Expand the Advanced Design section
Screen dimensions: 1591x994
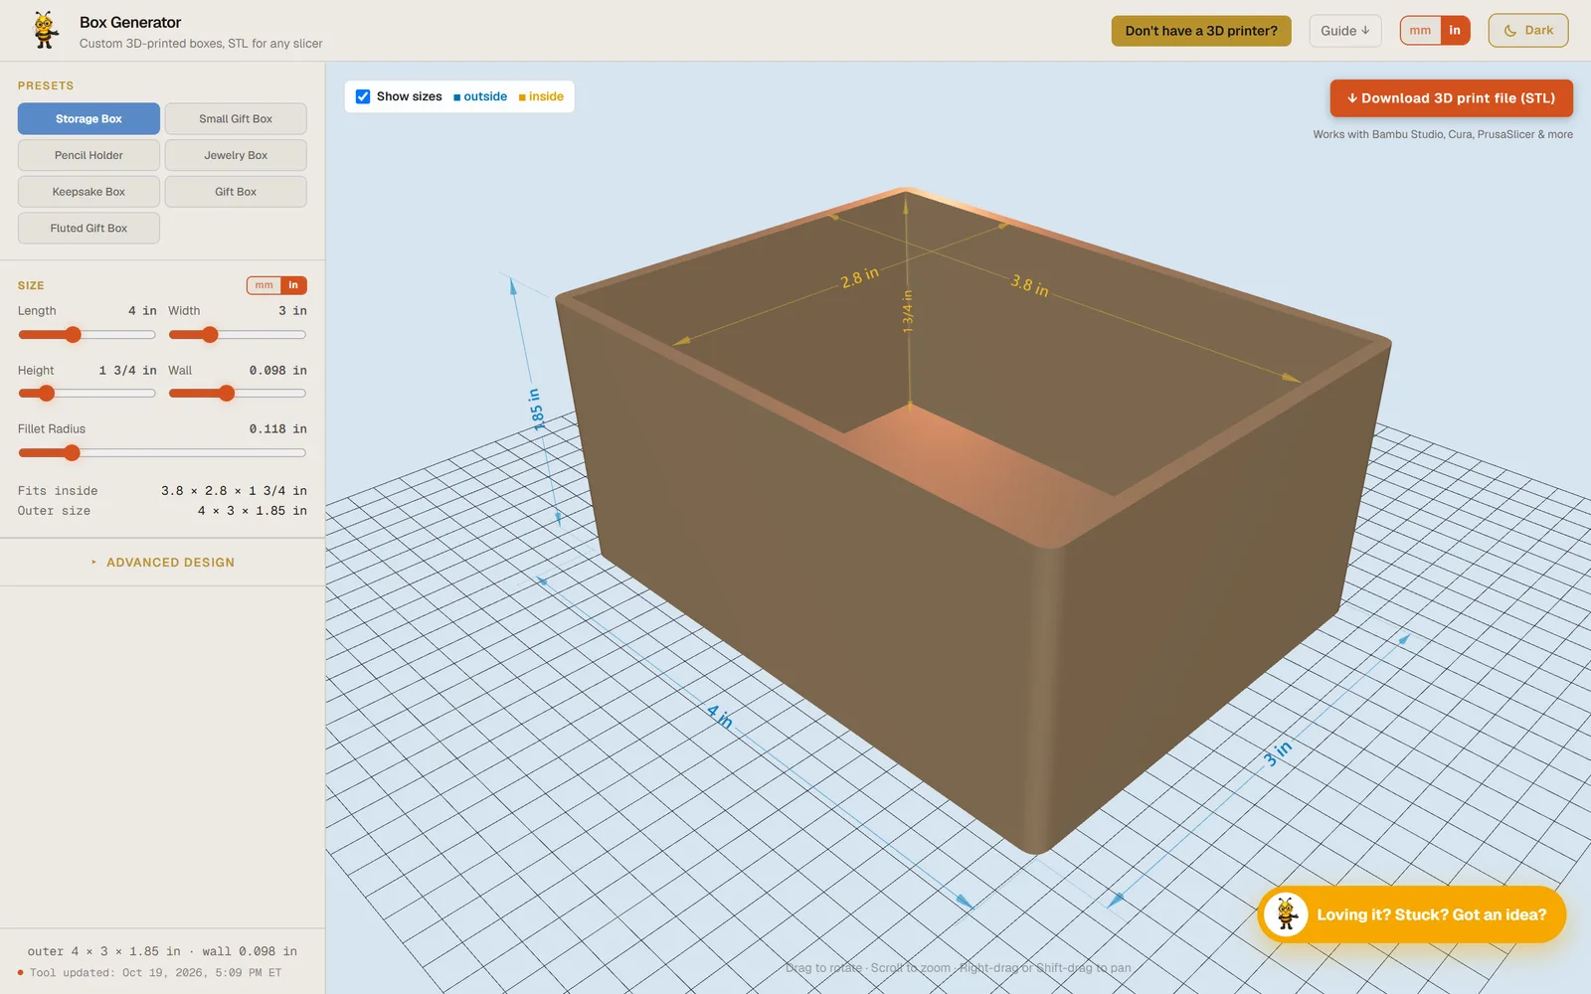(162, 563)
